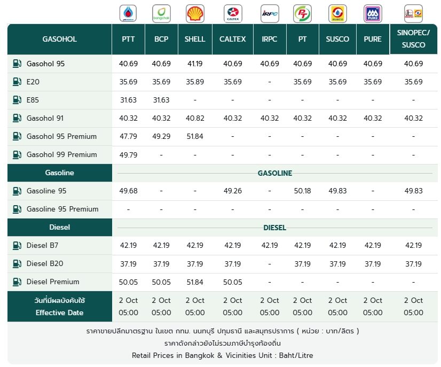Click the SINOPEC/ SUSCO column header
Screen dimensions: 441x367
413,39
